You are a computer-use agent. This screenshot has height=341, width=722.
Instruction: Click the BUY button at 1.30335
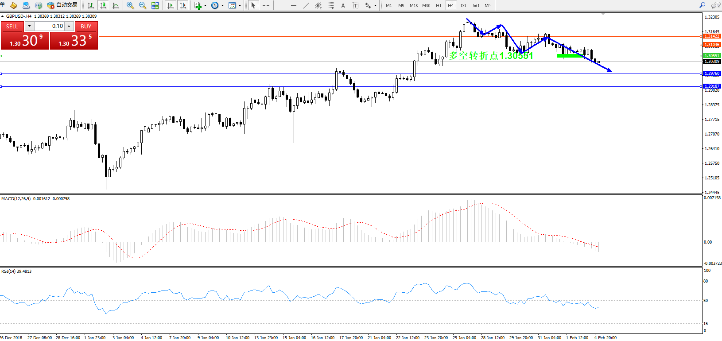74,41
